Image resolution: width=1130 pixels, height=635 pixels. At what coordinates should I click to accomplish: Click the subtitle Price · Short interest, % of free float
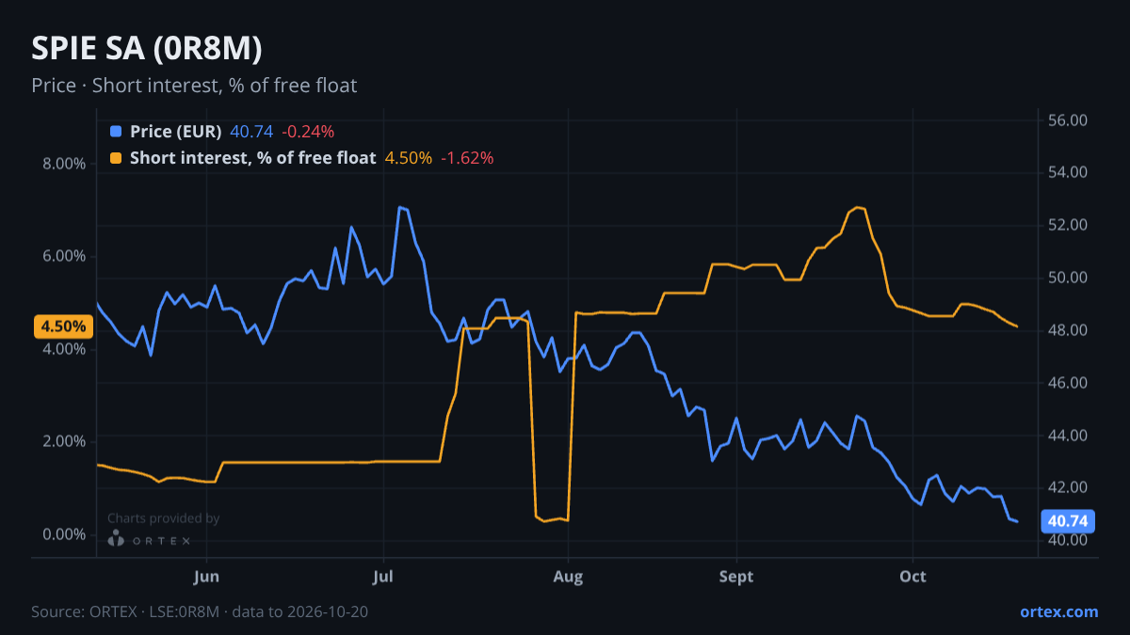[194, 86]
